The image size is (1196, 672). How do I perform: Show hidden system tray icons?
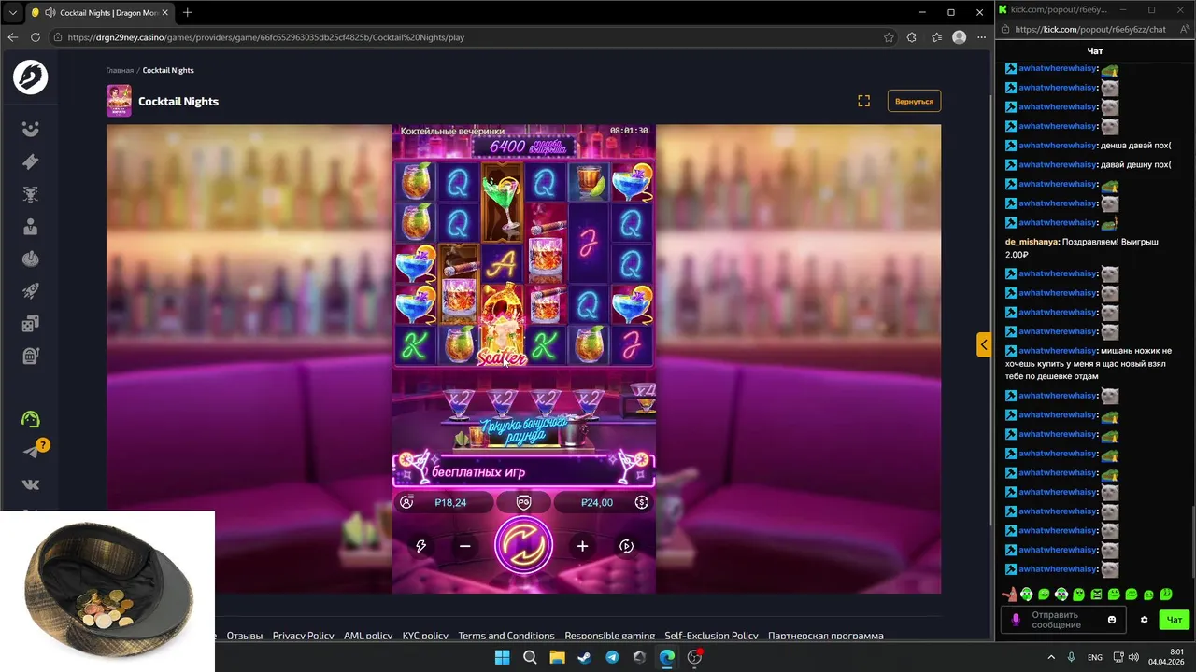click(1049, 657)
